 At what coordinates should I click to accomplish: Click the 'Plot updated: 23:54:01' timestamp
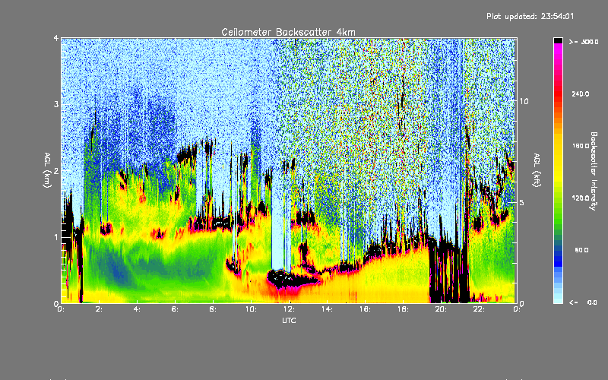point(530,16)
